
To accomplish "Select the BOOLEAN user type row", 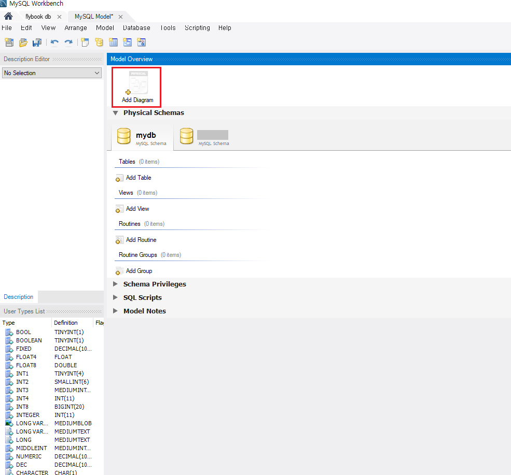I will point(52,340).
